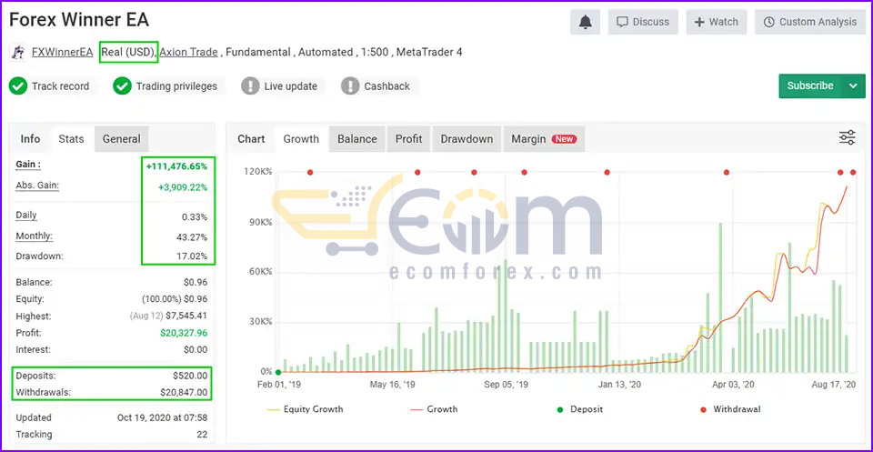This screenshot has height=452, width=873.
Task: Click withdrawals value $20,847.00
Action: 184,393
